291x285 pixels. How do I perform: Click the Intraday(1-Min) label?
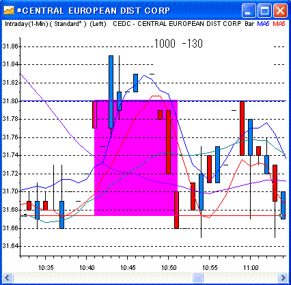tap(27, 24)
